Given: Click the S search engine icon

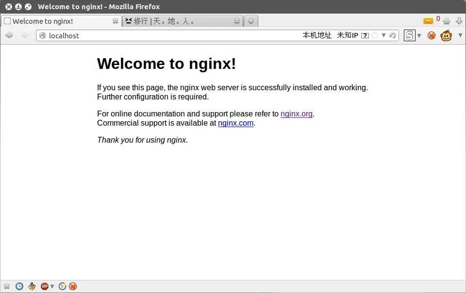Looking at the screenshot, I should (x=410, y=35).
